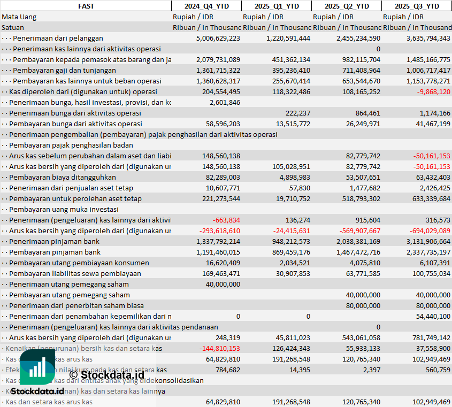Select the cell containing 54,440,100
Screen dimensions: 452x407
coord(431,316)
